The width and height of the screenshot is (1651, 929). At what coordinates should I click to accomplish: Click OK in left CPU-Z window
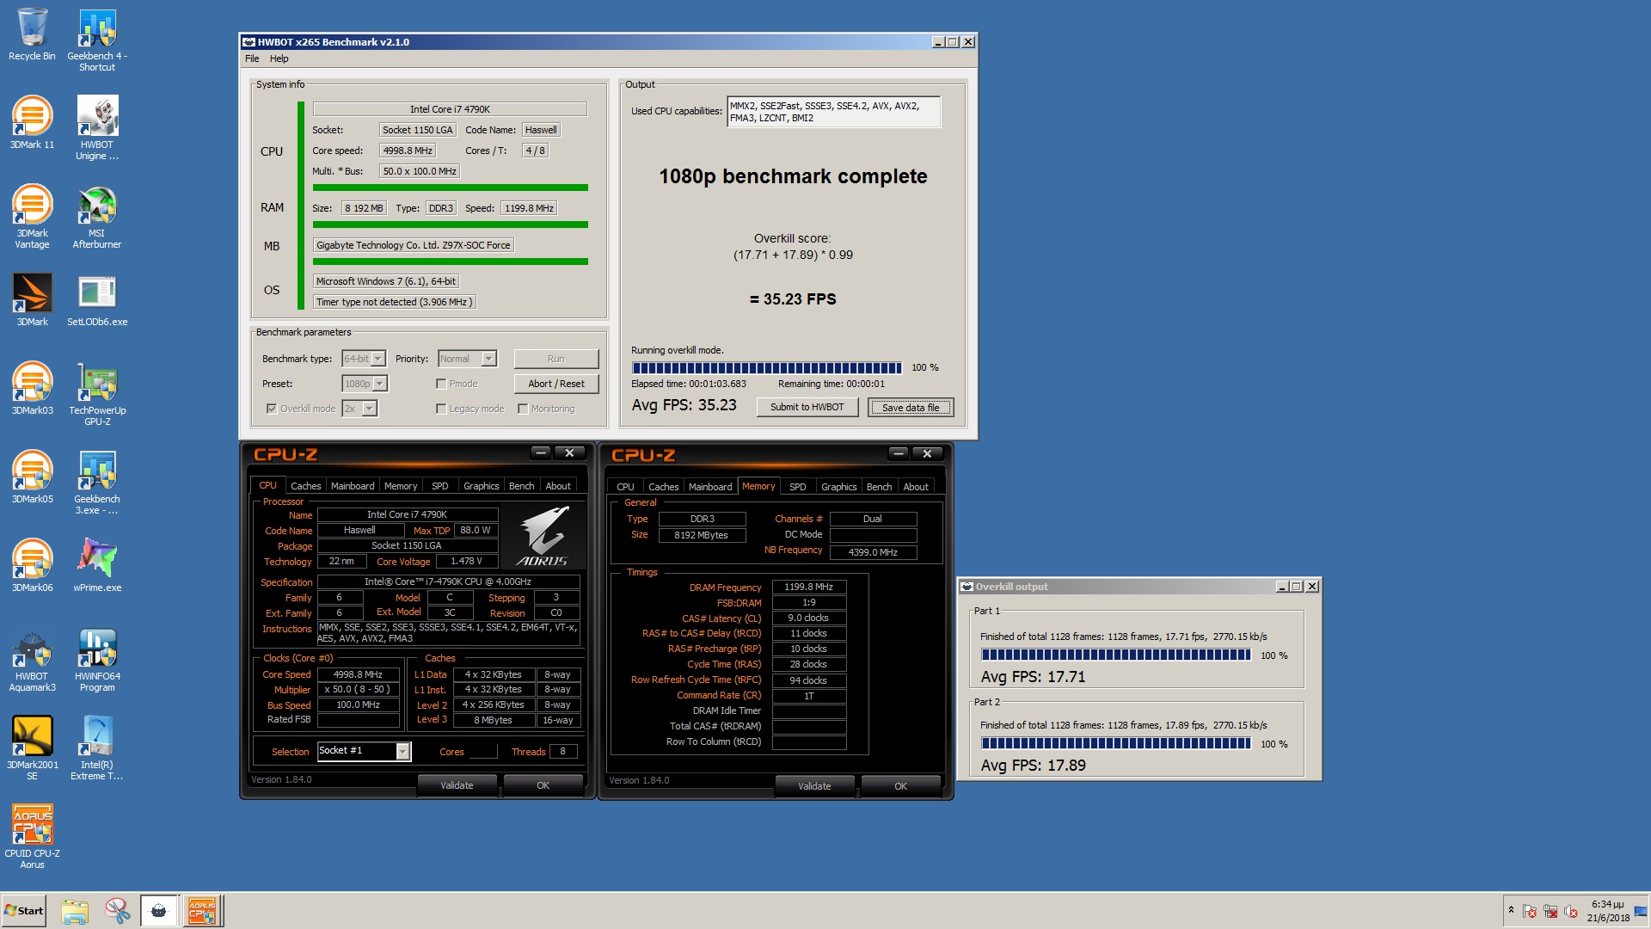tap(543, 785)
